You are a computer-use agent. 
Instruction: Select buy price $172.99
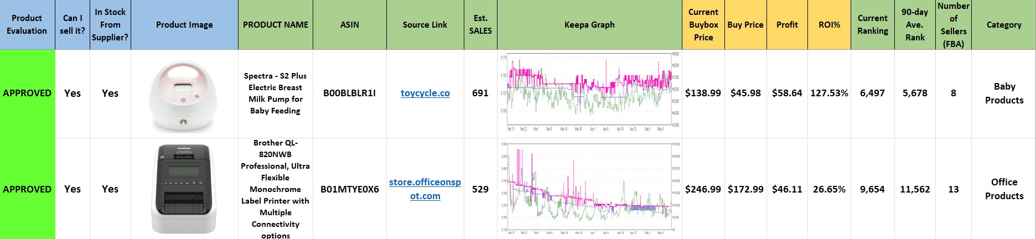(x=745, y=189)
